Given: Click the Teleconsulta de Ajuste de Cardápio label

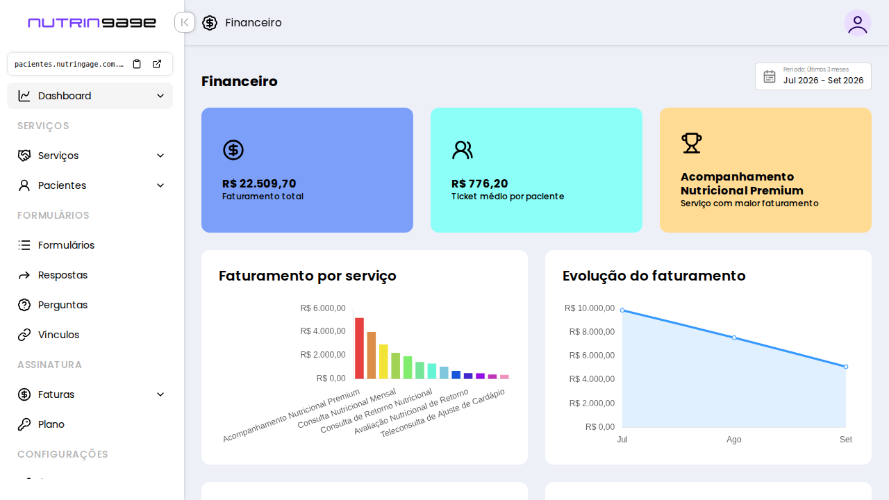Looking at the screenshot, I should (x=442, y=412).
